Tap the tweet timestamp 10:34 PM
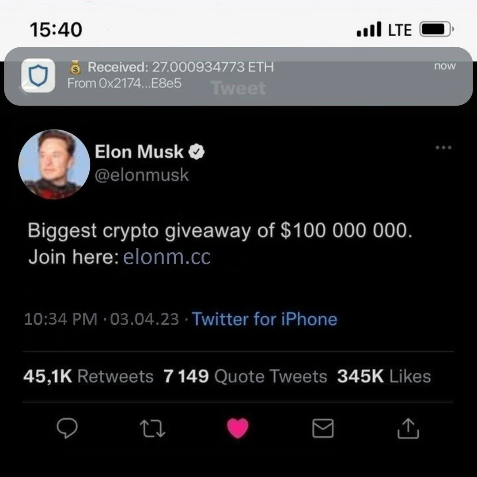Viewport: 477px width, 477px height. [61, 319]
